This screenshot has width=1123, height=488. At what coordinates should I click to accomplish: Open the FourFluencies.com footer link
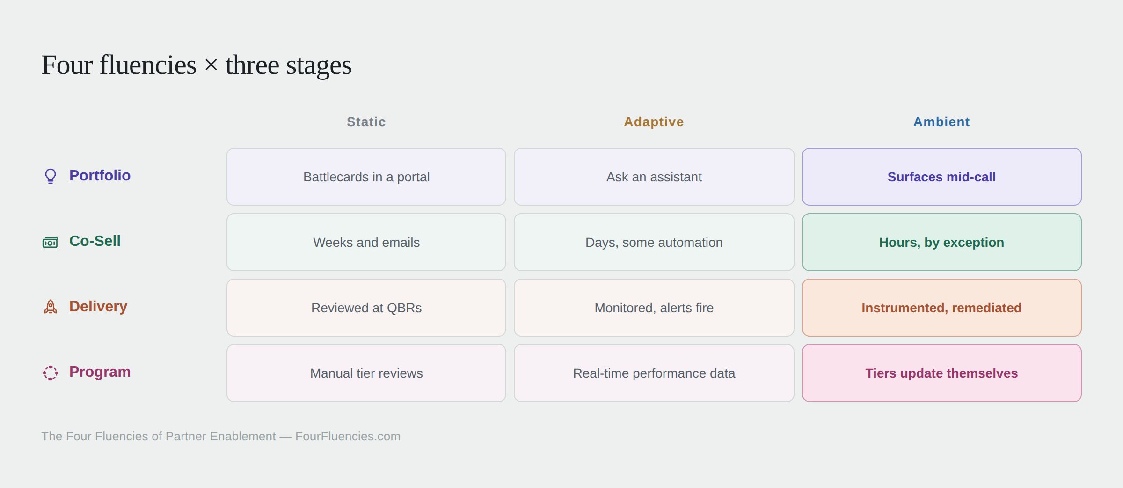pyautogui.click(x=348, y=436)
